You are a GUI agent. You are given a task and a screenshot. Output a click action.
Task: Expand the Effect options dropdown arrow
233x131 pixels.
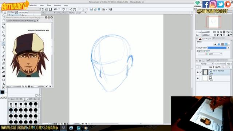click(229, 44)
